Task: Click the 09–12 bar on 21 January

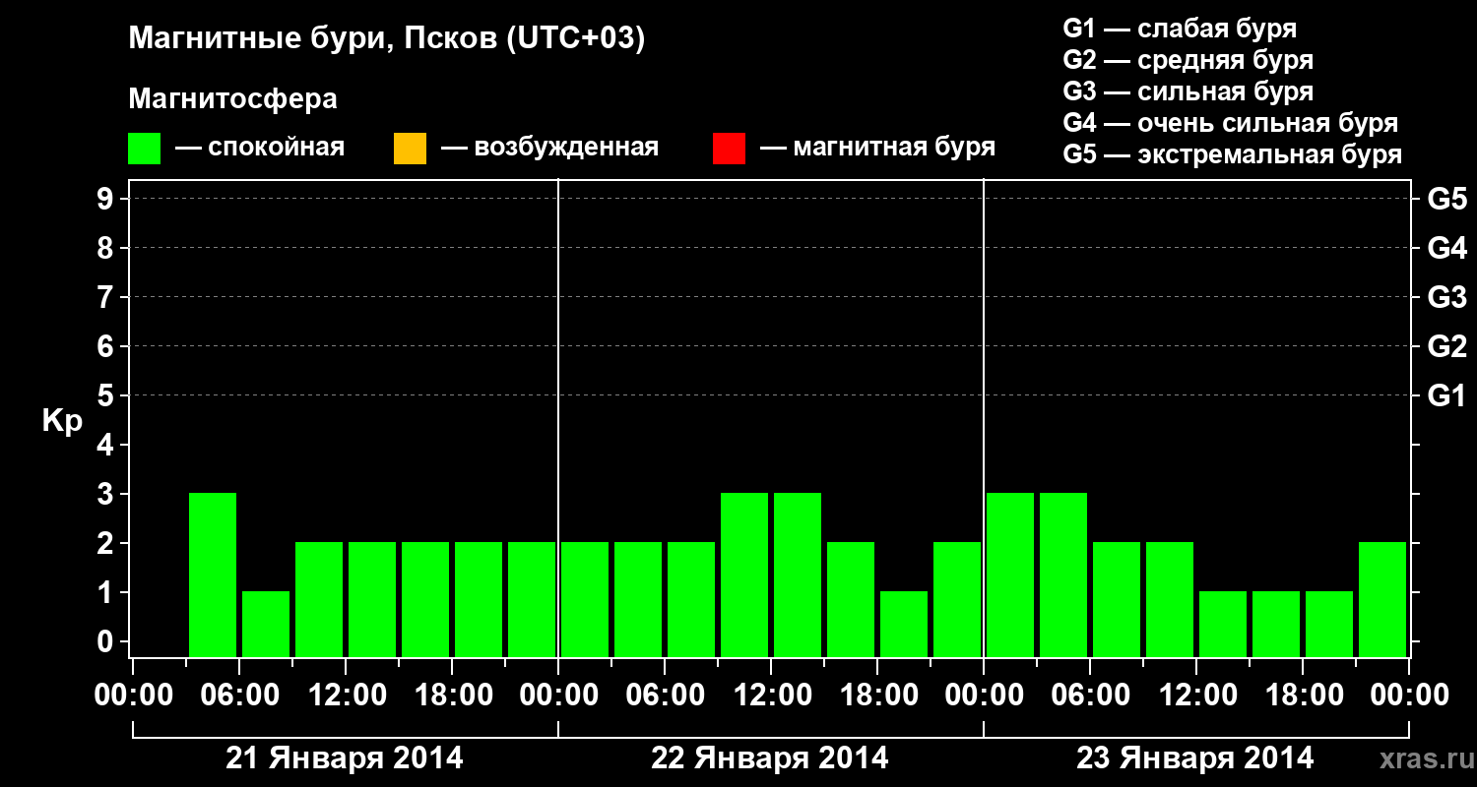Action: pos(319,599)
